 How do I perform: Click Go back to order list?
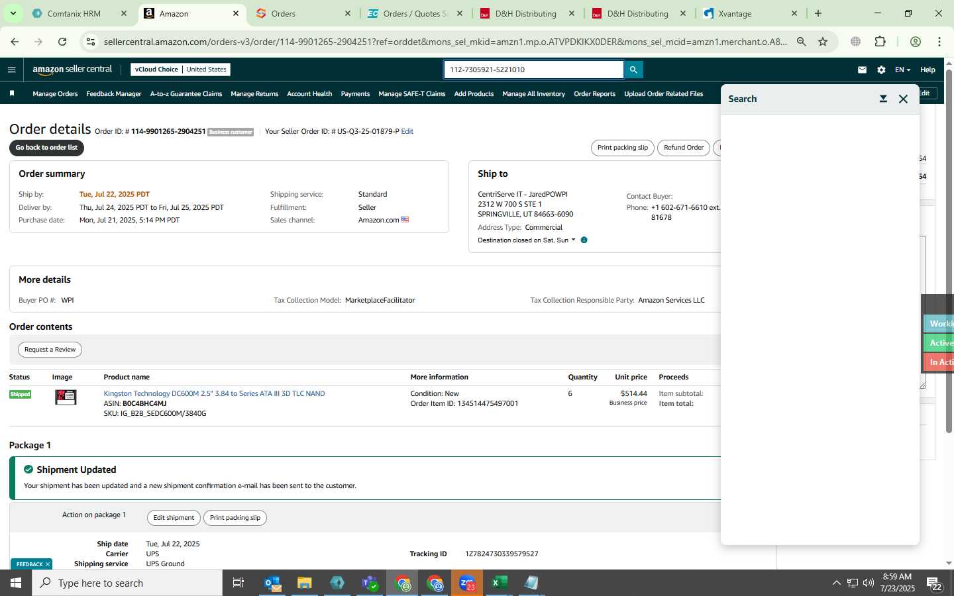[x=46, y=148]
